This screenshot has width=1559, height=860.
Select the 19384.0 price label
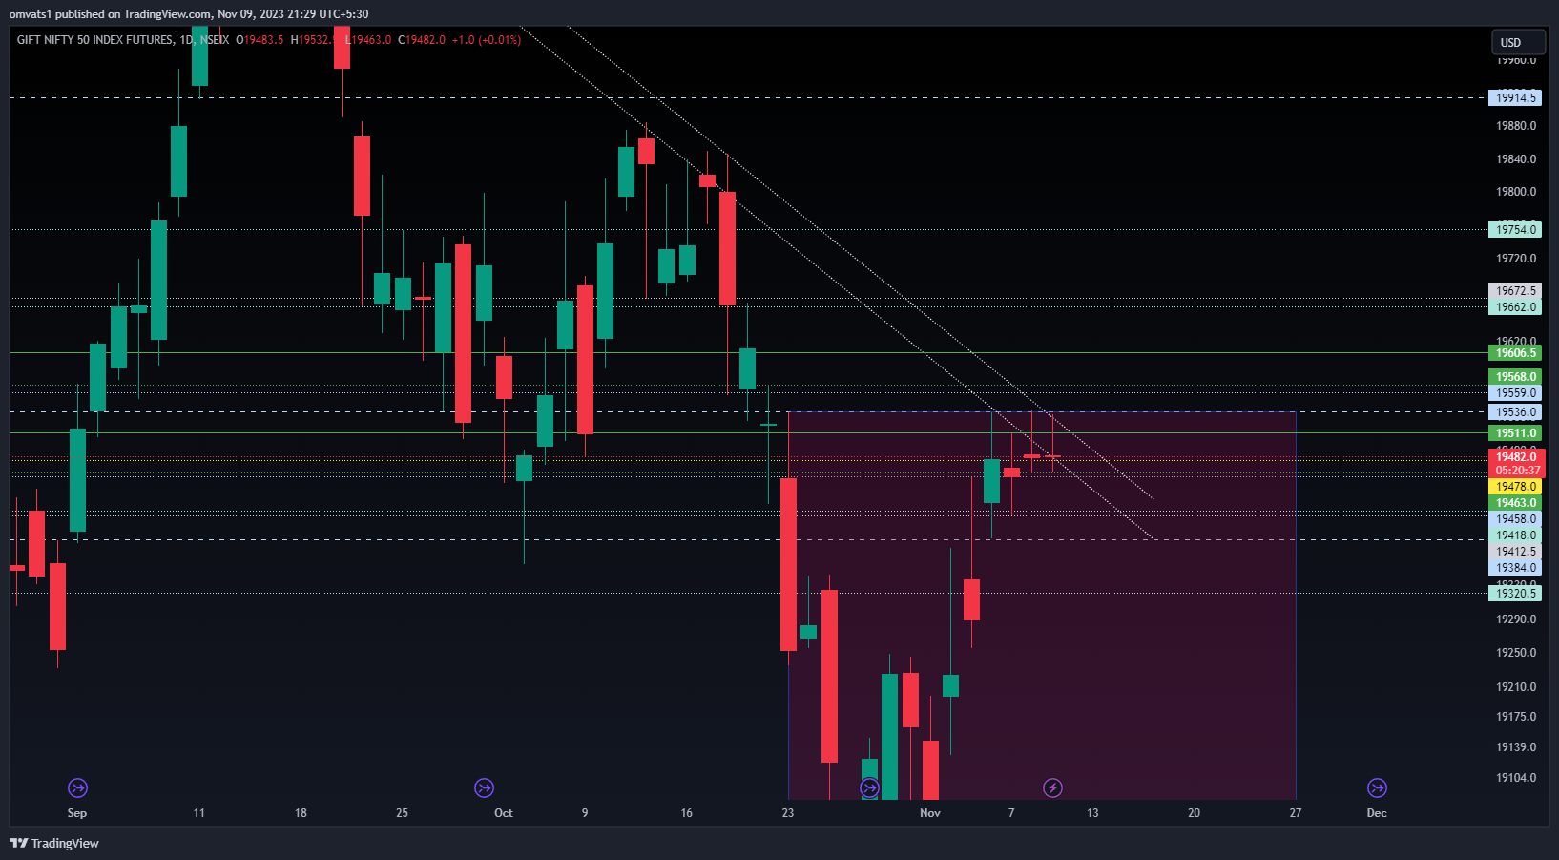(1515, 568)
